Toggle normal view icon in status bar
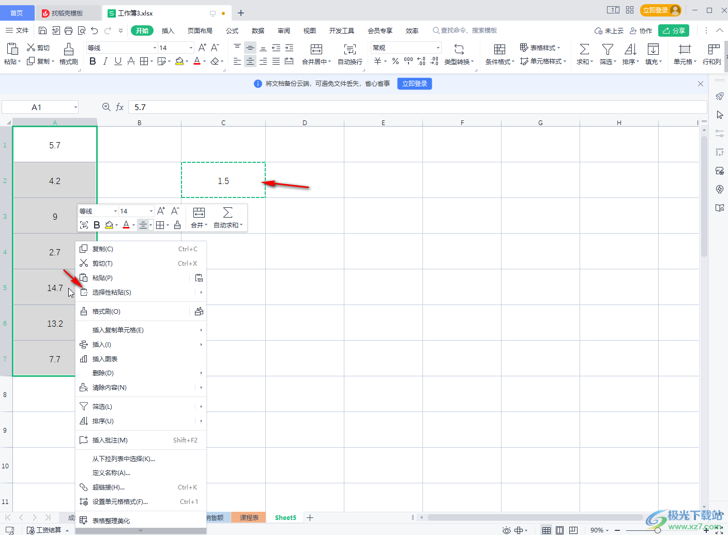Image resolution: width=728 pixels, height=535 pixels. (x=547, y=530)
